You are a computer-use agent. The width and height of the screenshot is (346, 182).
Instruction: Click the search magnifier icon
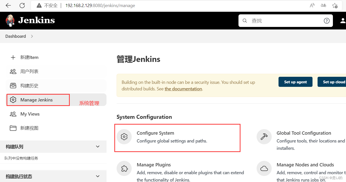[245, 21]
